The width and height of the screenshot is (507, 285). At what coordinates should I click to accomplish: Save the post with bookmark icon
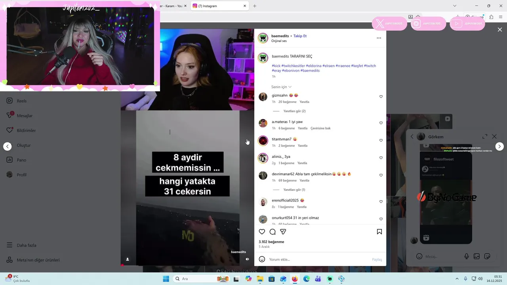379,232
